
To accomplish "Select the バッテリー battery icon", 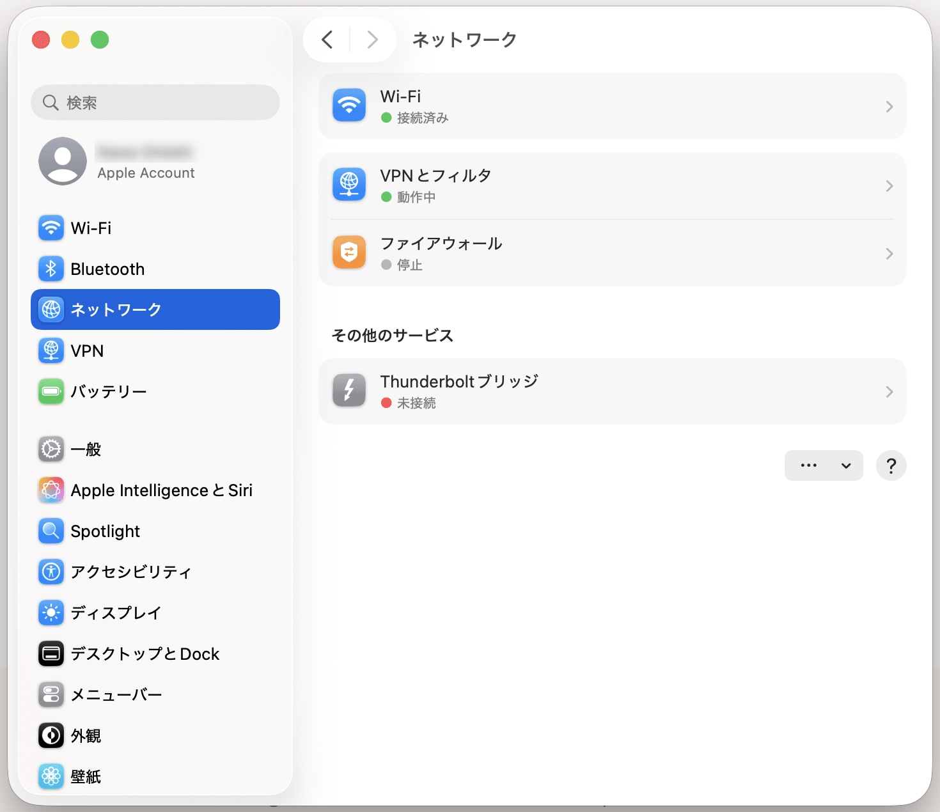I will tap(51, 391).
